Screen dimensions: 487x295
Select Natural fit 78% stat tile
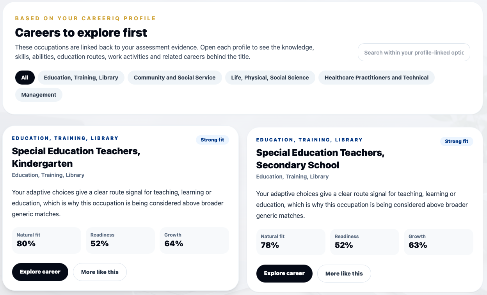(x=291, y=242)
